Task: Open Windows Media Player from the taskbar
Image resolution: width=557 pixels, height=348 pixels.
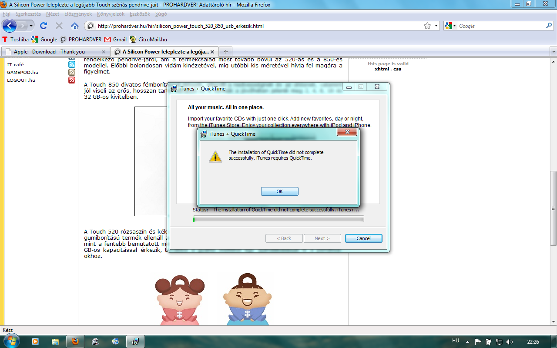Action: [x=35, y=341]
